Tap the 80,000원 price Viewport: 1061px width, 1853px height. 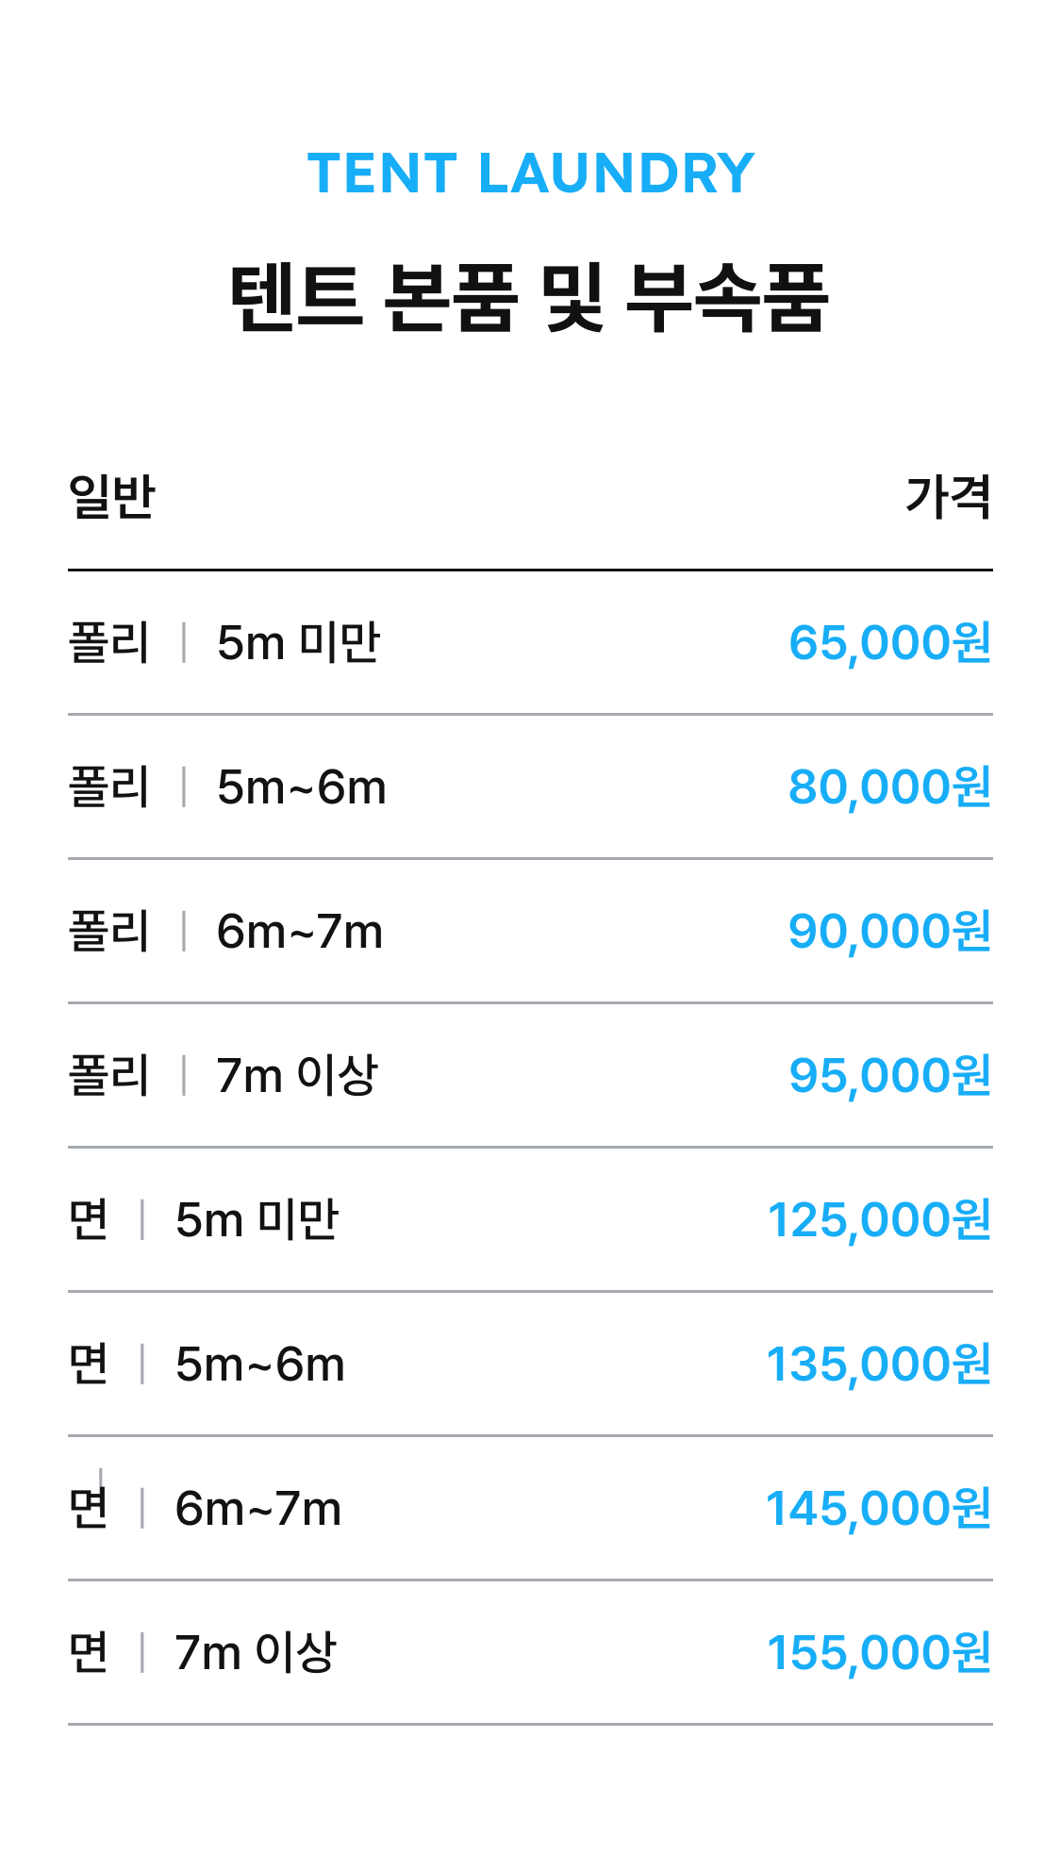point(889,787)
